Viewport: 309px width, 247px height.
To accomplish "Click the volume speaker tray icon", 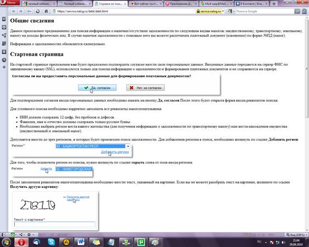I will tap(283, 242).
